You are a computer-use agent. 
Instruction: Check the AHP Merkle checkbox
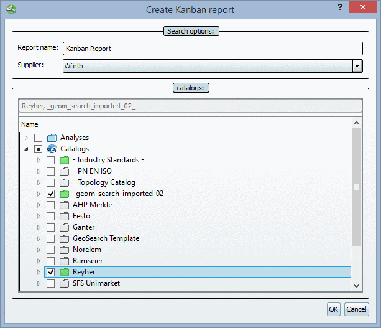[x=50, y=205]
